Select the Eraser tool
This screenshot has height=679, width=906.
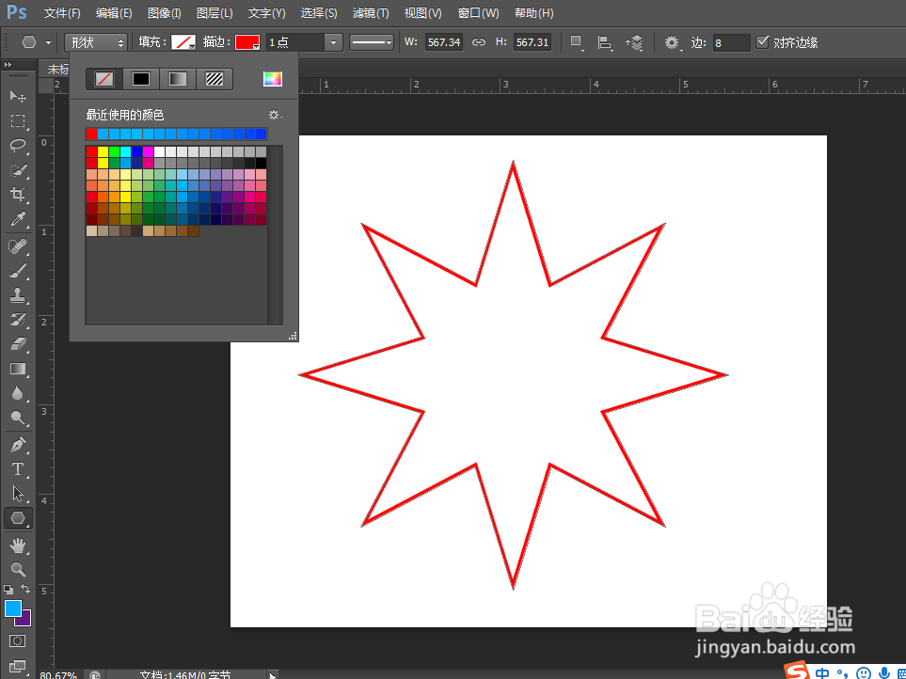(x=18, y=344)
